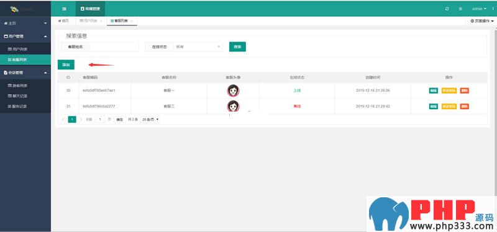Image resolution: width=497 pixels, height=232 pixels.
Task: Click the 客服名称 column header
Action: point(169,78)
